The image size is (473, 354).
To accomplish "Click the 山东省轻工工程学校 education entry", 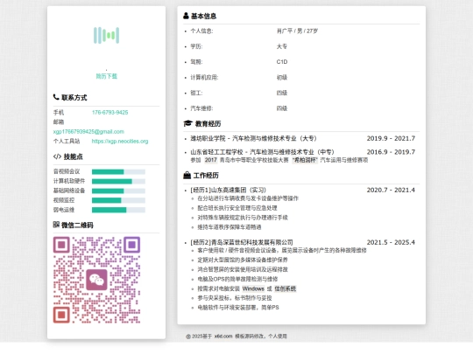I will point(262,152).
